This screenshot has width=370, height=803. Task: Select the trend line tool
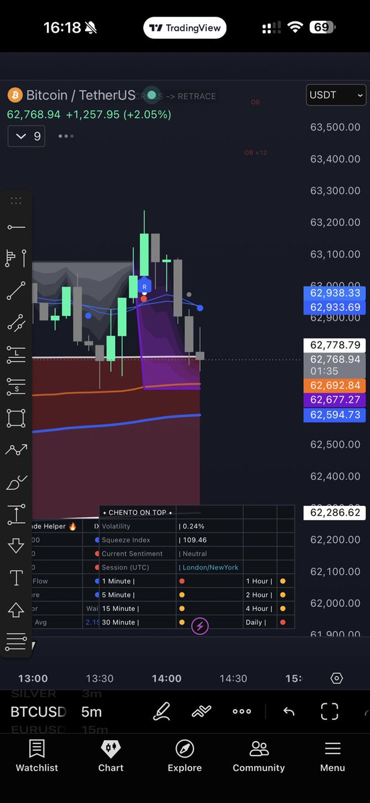tap(16, 291)
